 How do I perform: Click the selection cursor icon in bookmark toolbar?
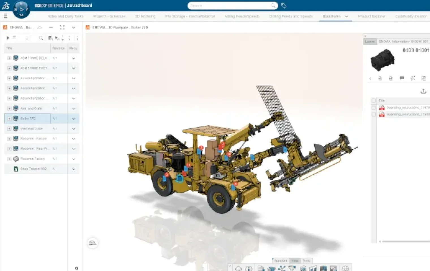57,38
